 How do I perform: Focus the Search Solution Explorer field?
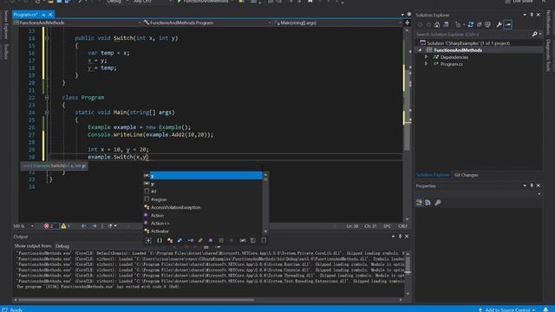pyautogui.click(x=473, y=35)
